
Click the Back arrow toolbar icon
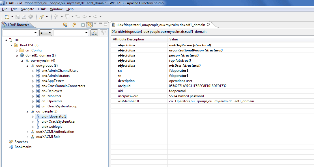[85, 17]
